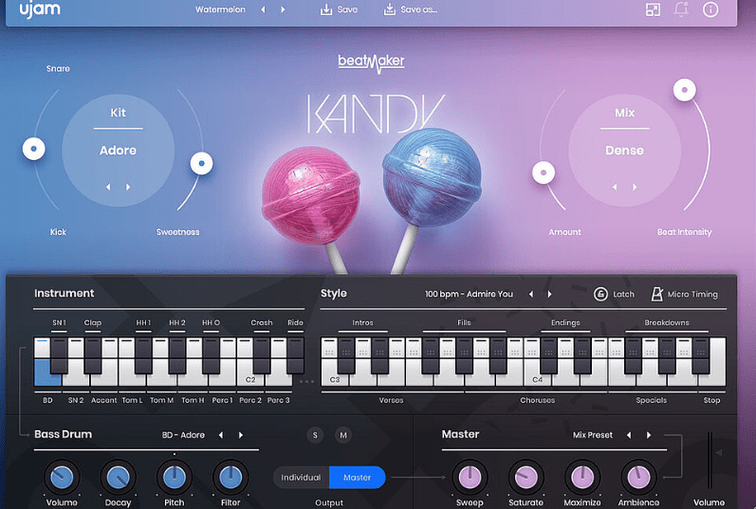Click the Master Saturate knob
This screenshot has width=756, height=509.
526,477
